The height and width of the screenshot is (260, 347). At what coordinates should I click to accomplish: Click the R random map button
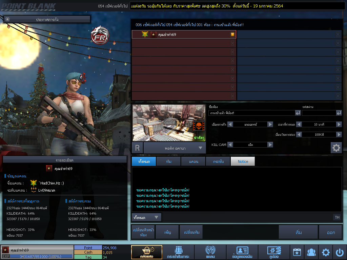(138, 148)
